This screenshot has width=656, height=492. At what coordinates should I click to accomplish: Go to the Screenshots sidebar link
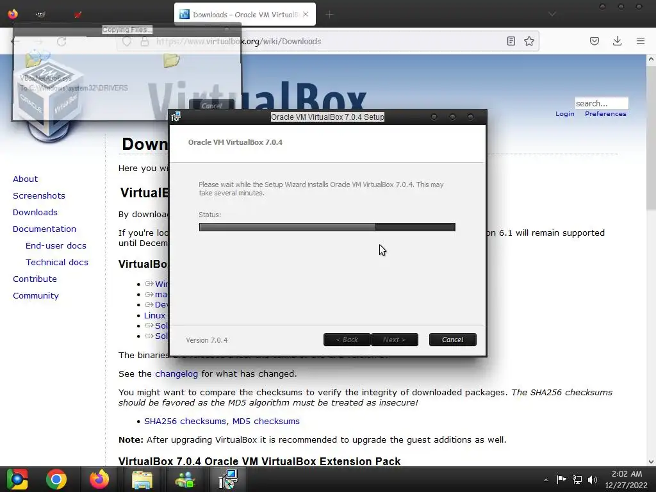tap(39, 196)
